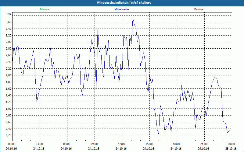Click the '15:00' time label on the x-axis

(x=149, y=144)
